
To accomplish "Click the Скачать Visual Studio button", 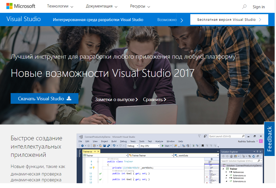I will coord(44,98).
